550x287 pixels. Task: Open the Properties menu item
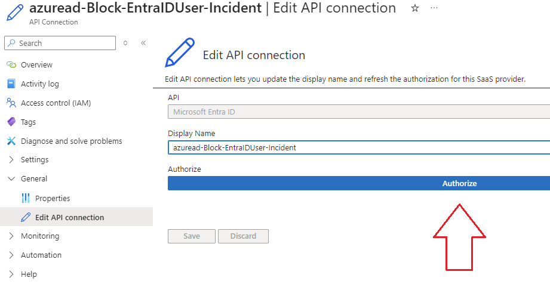pyautogui.click(x=53, y=198)
